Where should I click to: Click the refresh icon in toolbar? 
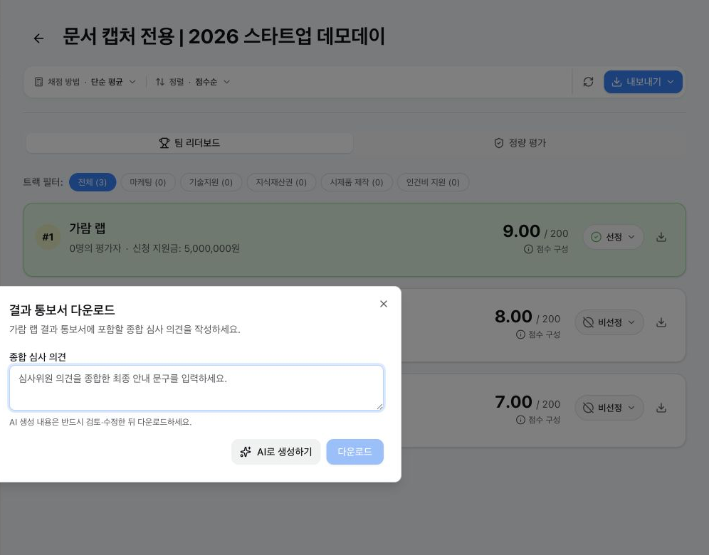click(588, 82)
